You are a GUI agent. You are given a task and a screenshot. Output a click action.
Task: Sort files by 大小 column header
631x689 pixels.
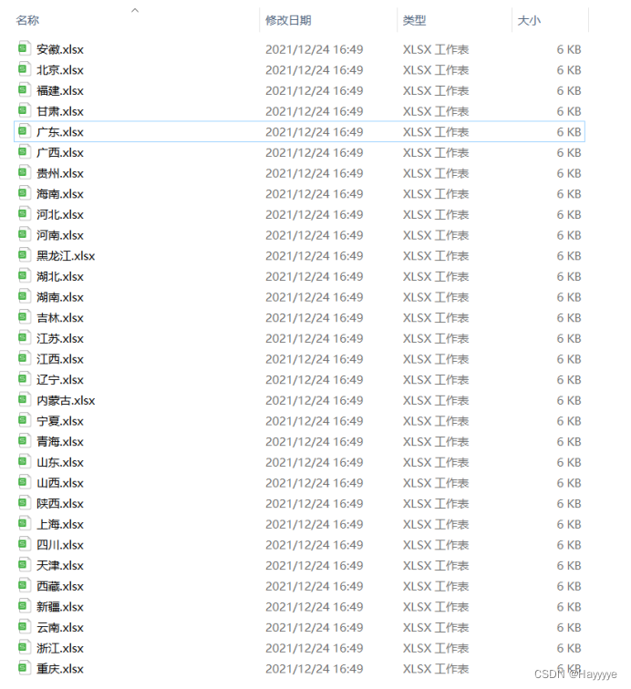tap(529, 20)
